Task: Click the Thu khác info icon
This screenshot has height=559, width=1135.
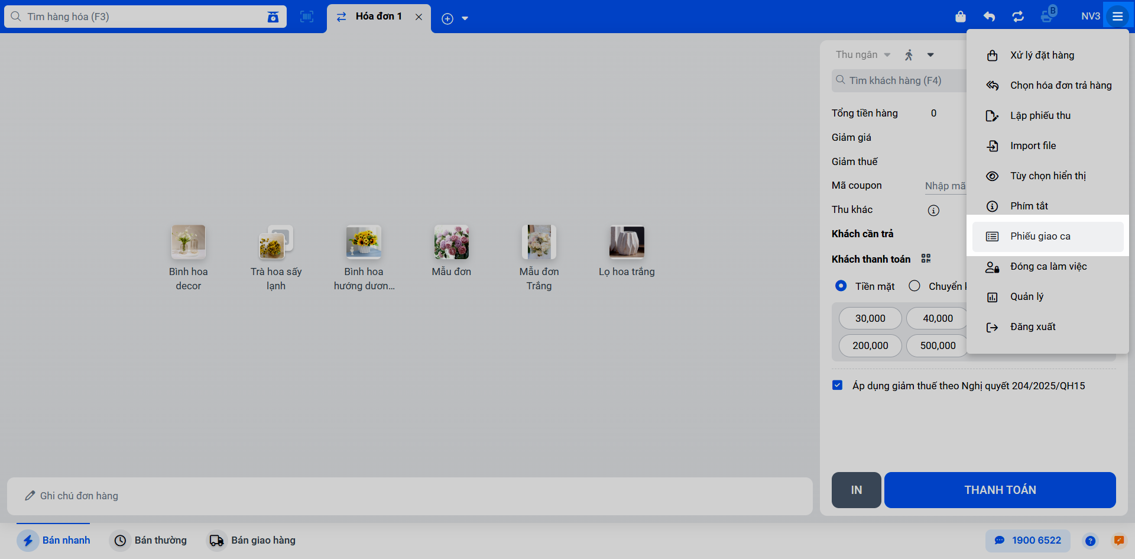Action: point(933,210)
